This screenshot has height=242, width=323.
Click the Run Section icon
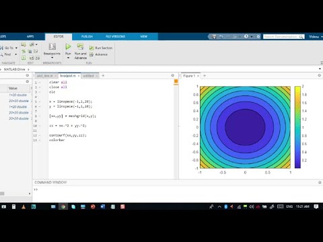tap(92, 48)
